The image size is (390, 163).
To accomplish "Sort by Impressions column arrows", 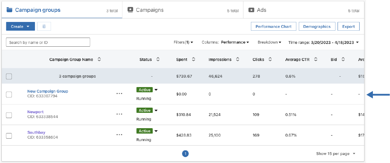I will (x=238, y=60).
